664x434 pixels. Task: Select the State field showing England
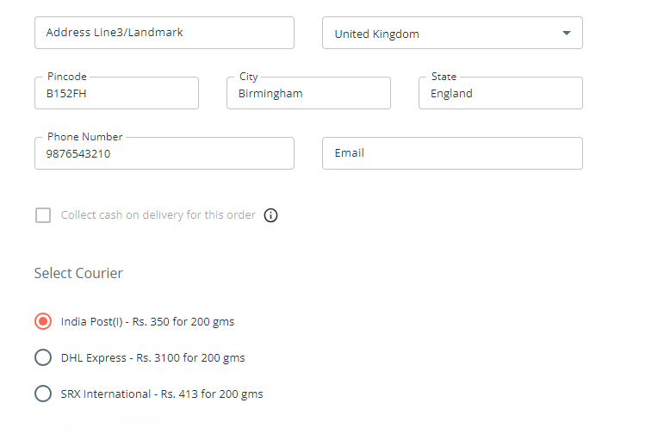500,93
